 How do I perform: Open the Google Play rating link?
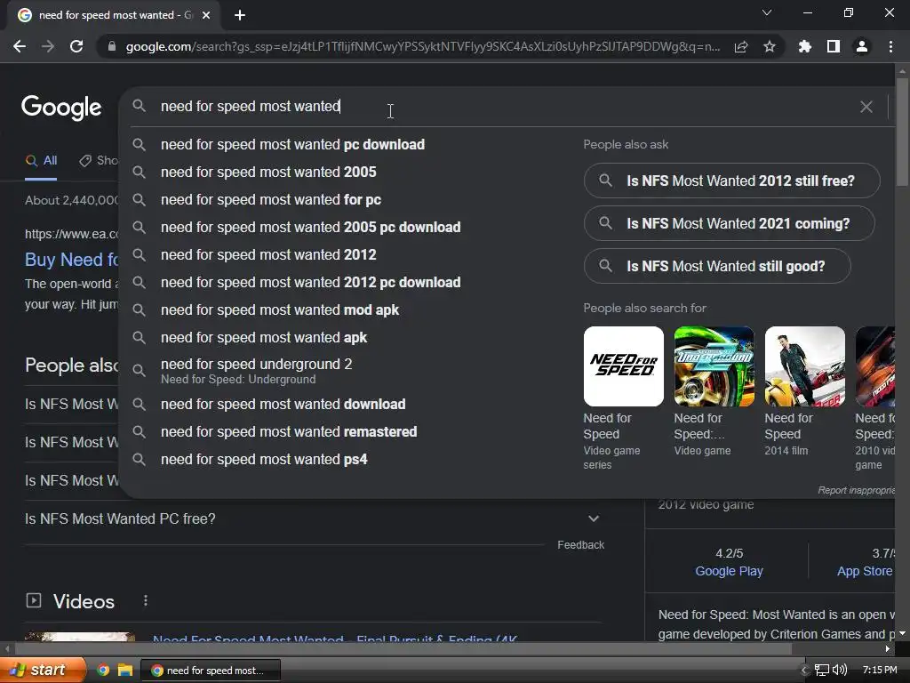(x=729, y=571)
